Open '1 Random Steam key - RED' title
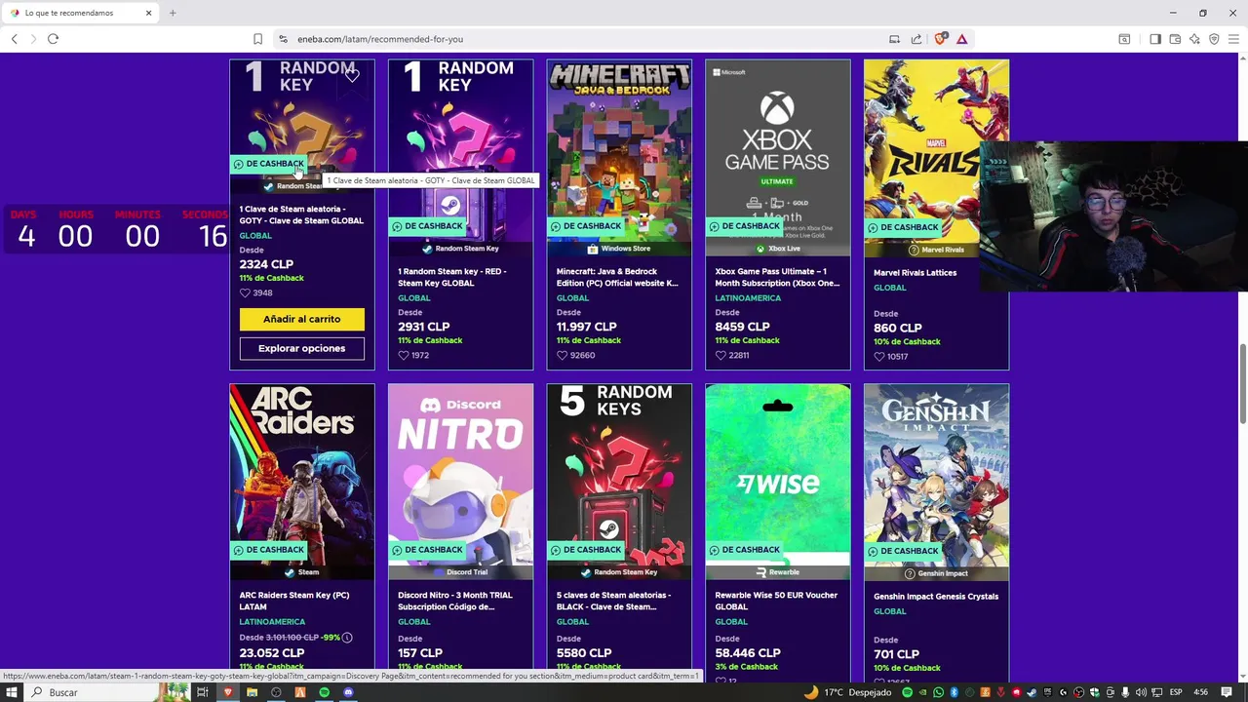The image size is (1248, 702). [452, 277]
